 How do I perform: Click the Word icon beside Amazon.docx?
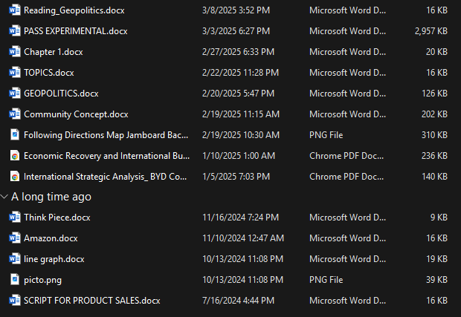(15, 238)
